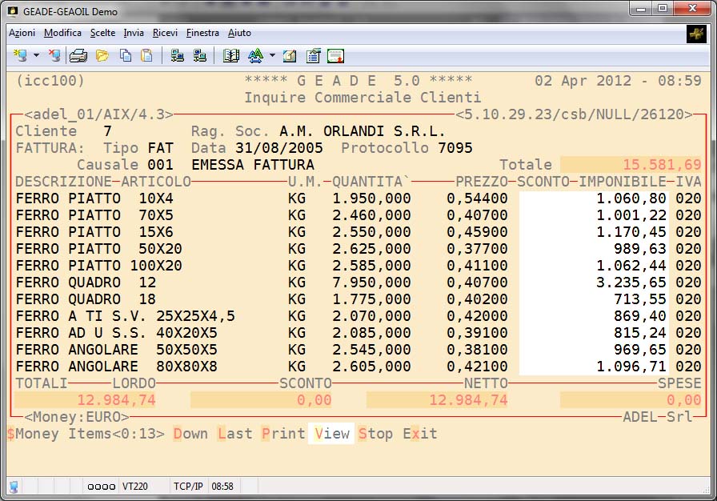The height and width of the screenshot is (501, 717).
Task: Click the certificate icon at toolbar end
Action: [x=335, y=55]
